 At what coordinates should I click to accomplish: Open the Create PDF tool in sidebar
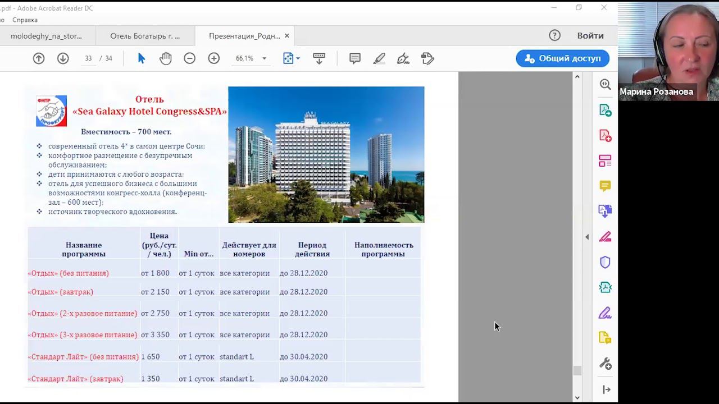coord(605,135)
